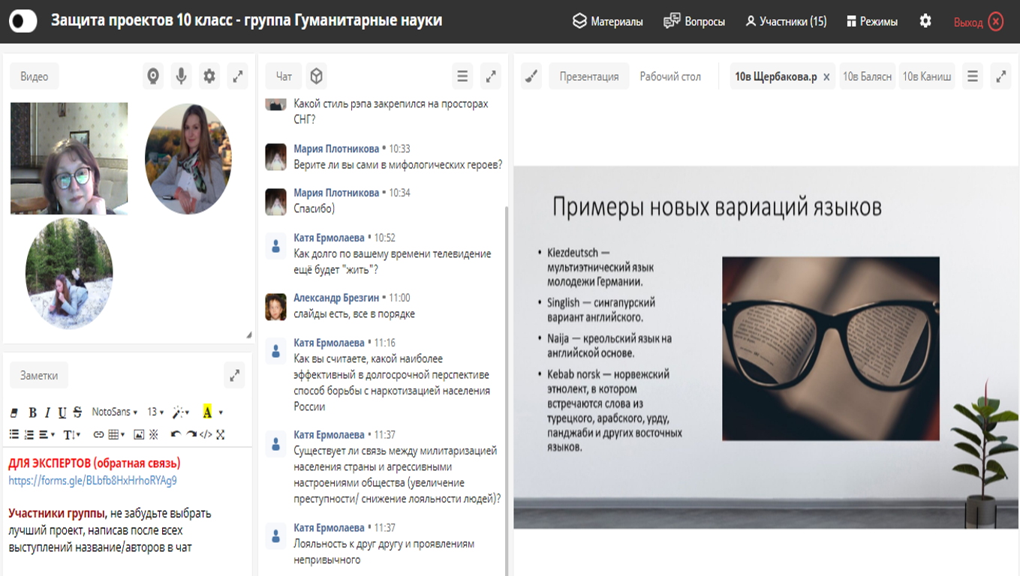Viewport: 1020px width, 576px height.
Task: Open the Вопросы section
Action: click(694, 22)
